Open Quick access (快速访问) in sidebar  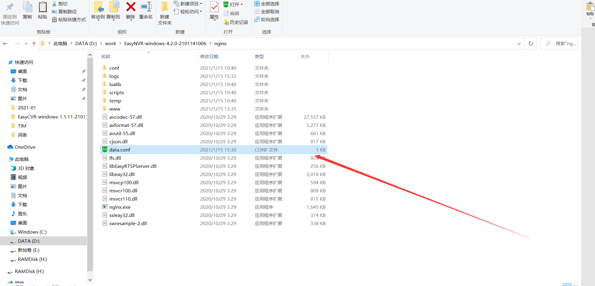point(24,62)
